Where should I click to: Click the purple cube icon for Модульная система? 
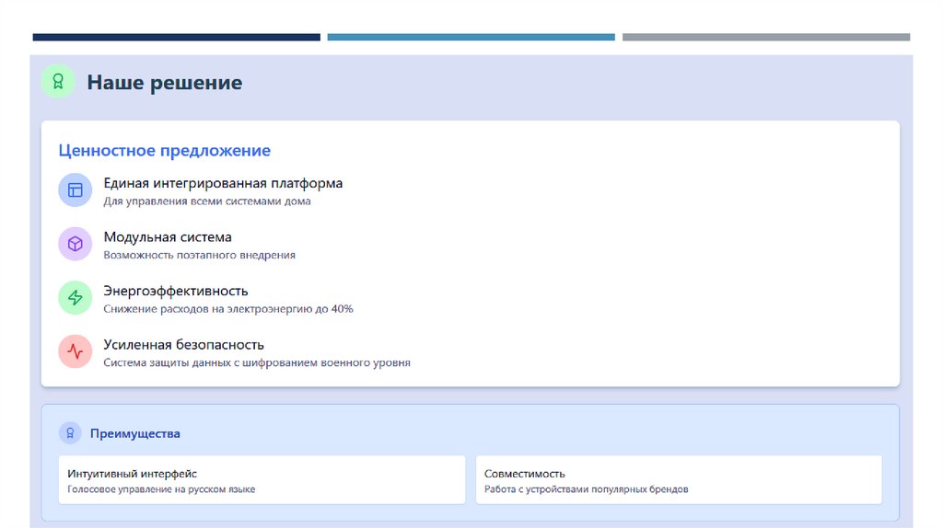click(76, 244)
